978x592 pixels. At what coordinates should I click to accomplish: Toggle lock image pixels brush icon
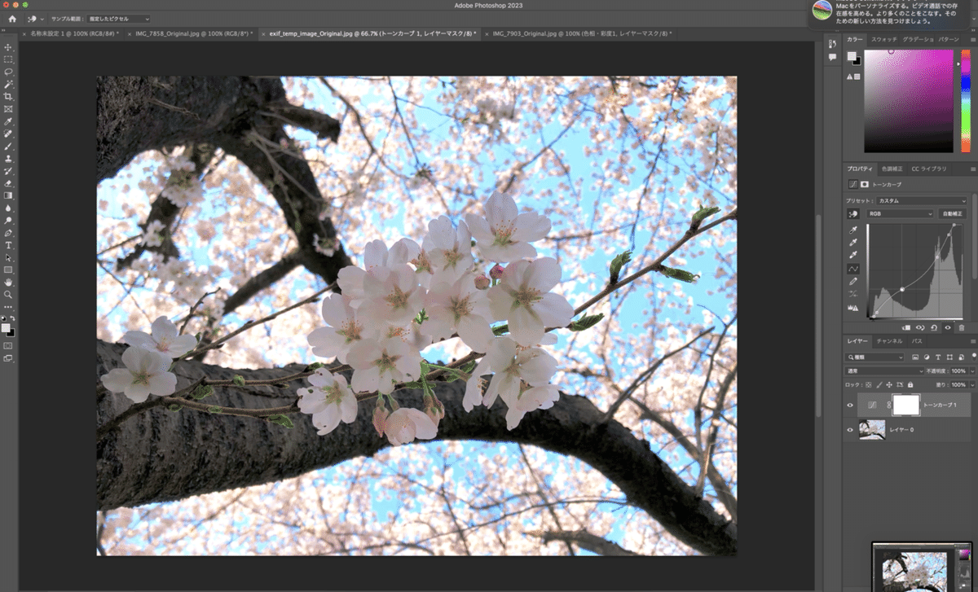(x=879, y=384)
